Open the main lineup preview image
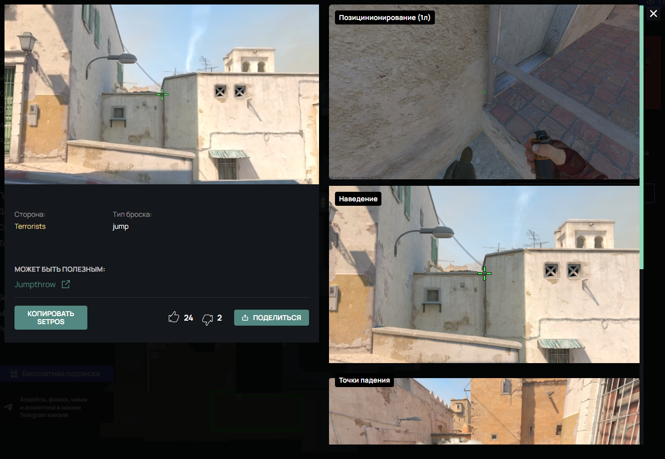 coord(162,94)
